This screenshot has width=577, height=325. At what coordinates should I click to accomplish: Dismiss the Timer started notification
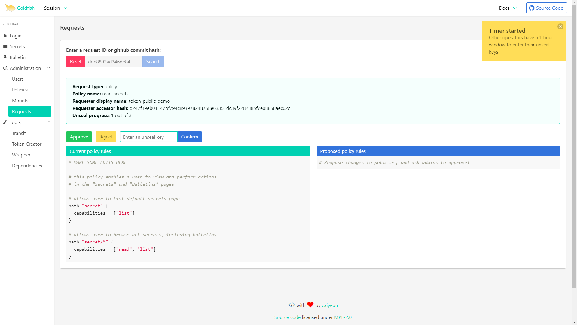click(560, 26)
